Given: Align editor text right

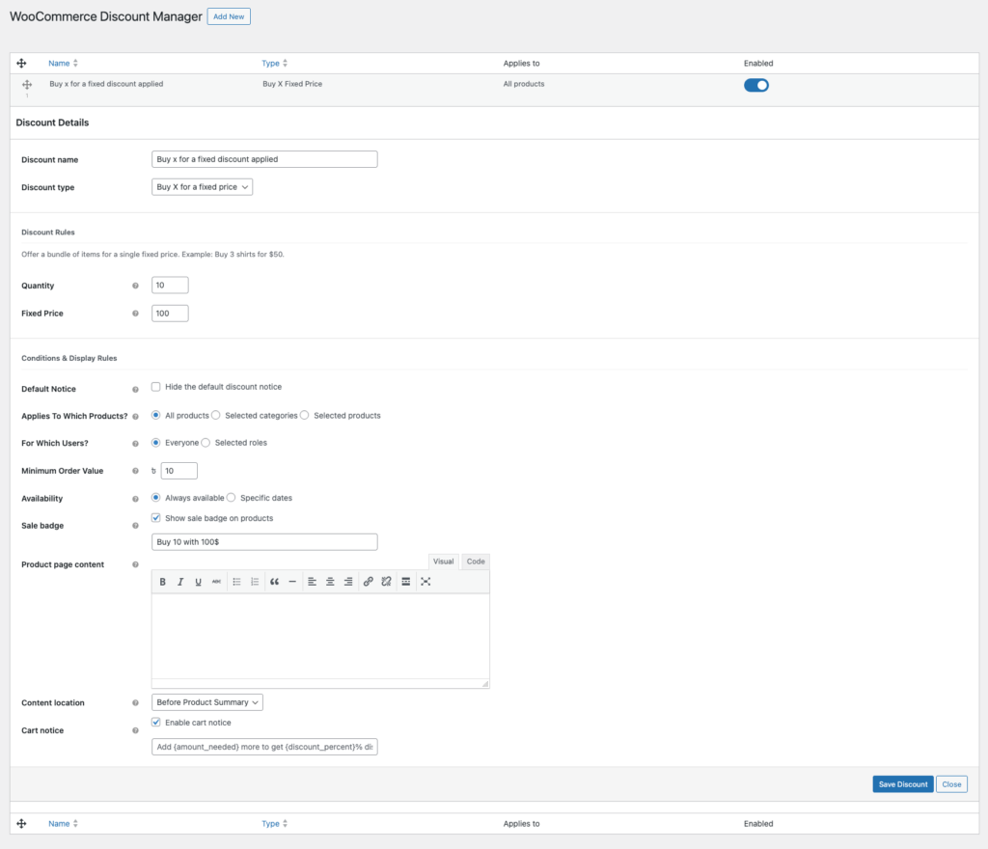Looking at the screenshot, I should [347, 582].
